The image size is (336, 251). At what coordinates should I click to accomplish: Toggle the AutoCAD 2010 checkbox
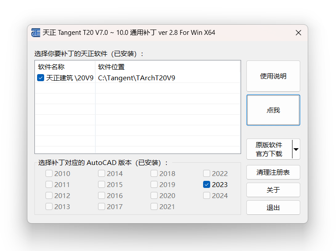coord(49,173)
